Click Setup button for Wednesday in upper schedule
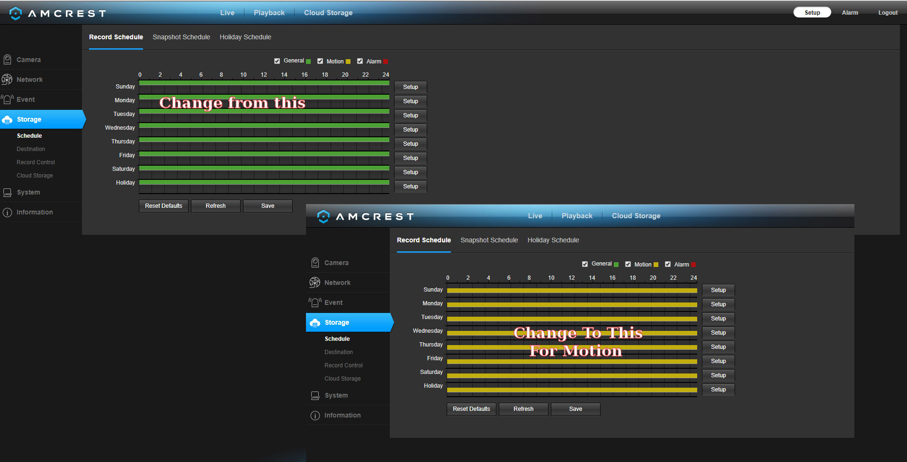 (x=411, y=130)
